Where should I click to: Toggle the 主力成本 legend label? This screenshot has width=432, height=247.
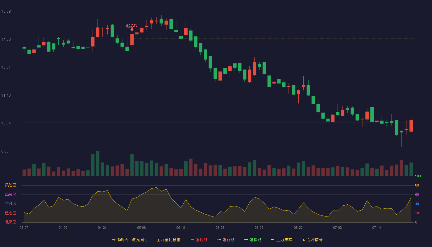tap(284, 240)
